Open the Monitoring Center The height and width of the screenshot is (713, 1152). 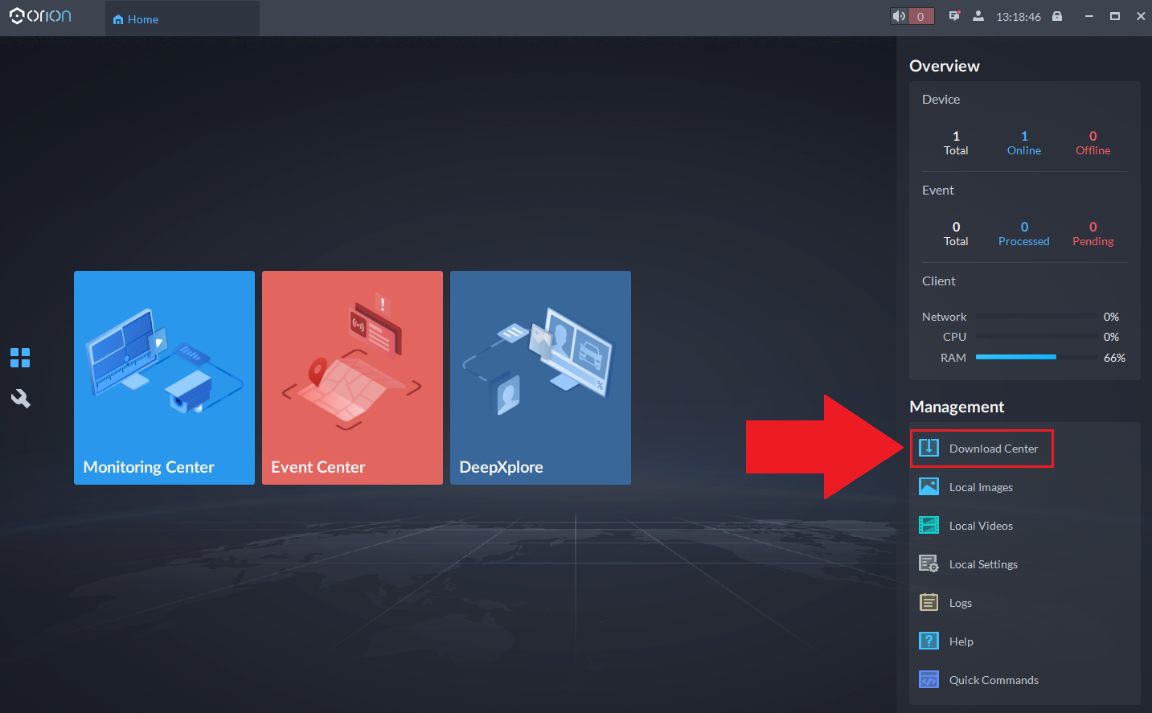click(x=164, y=377)
